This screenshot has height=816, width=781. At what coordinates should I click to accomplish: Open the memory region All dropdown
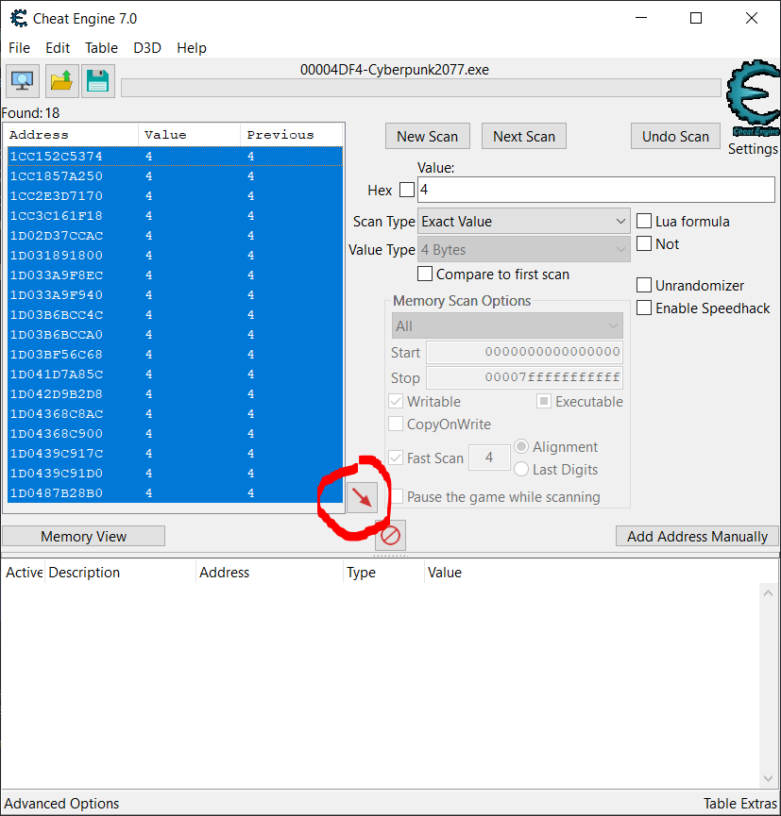click(507, 326)
